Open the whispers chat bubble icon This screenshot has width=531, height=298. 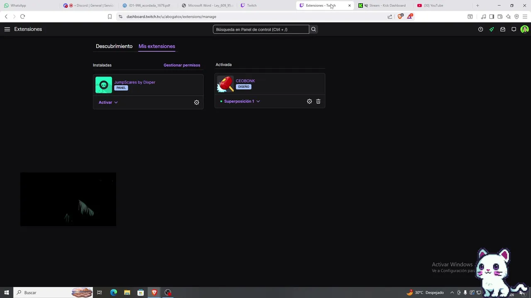(514, 29)
